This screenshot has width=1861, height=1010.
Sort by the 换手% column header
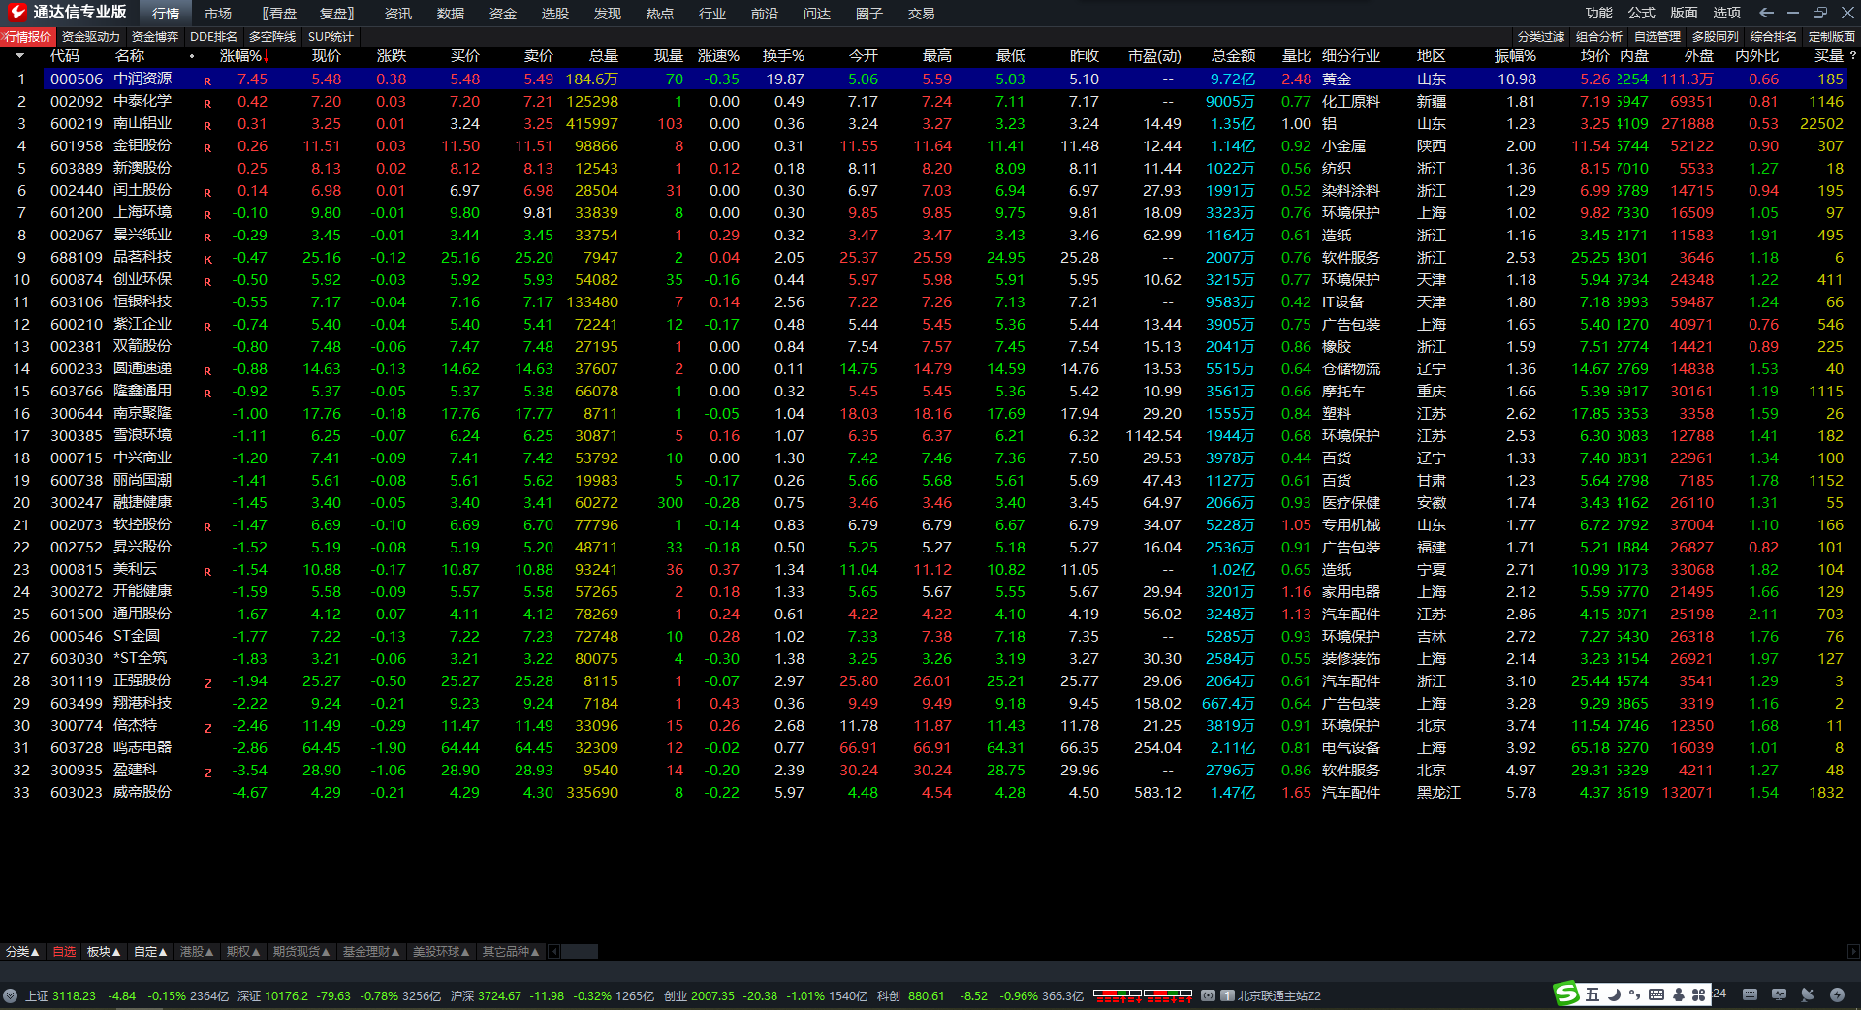pos(783,56)
